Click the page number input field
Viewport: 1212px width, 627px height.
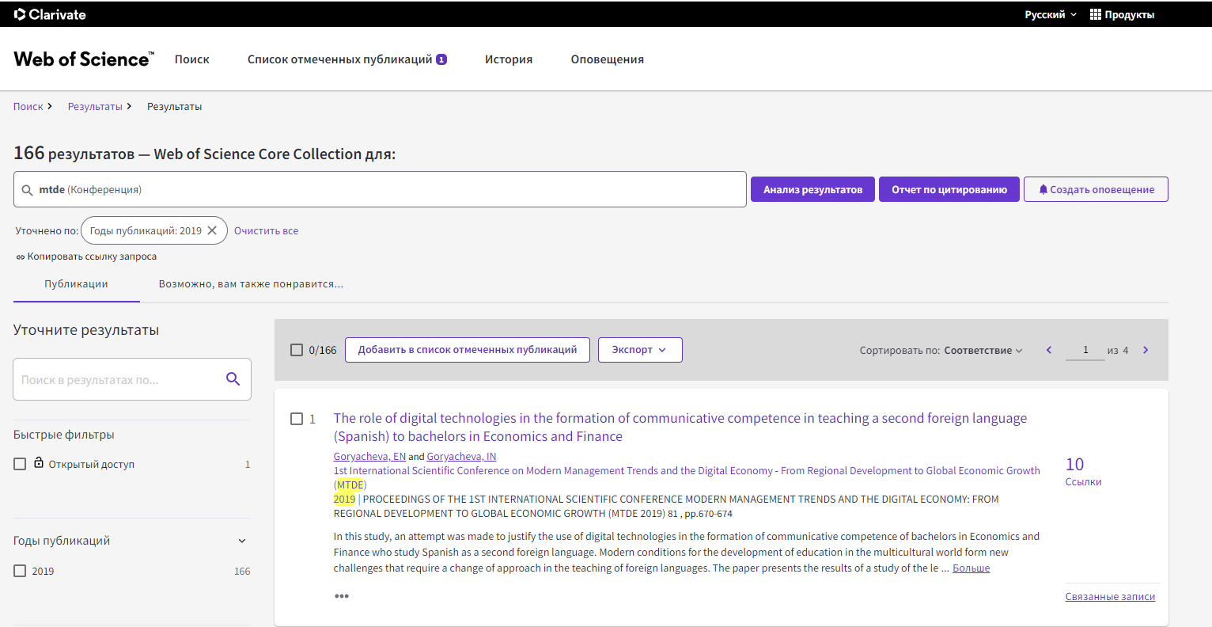point(1085,350)
